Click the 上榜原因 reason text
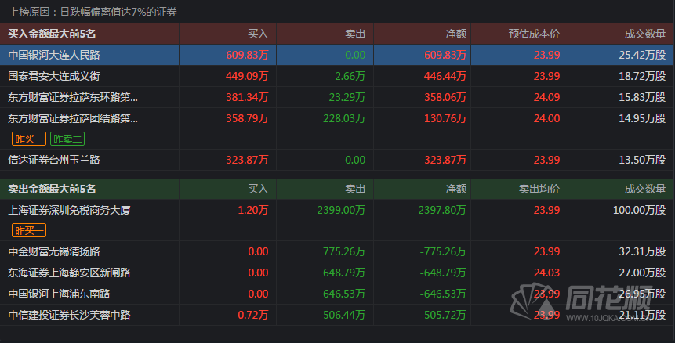The width and height of the screenshot is (675, 343). [x=93, y=12]
